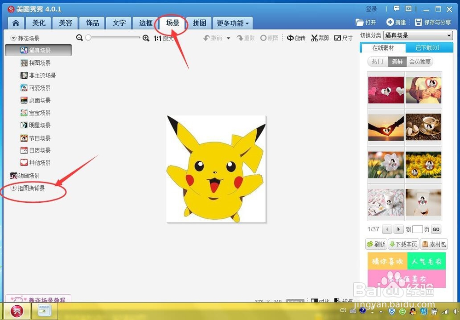
Task: Select 节日场景 in the sidebar
Action: click(35, 138)
